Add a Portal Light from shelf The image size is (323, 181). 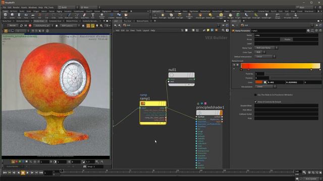point(256,16)
